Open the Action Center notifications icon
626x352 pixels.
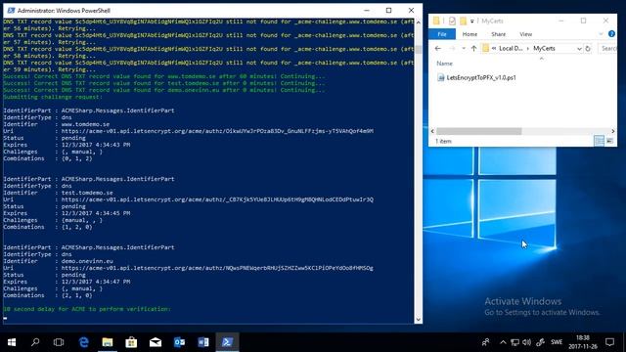tap(609, 342)
